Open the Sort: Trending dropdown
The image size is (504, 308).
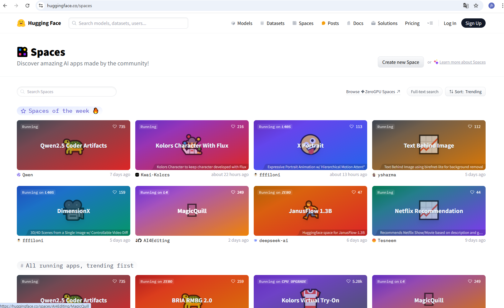tap(465, 92)
